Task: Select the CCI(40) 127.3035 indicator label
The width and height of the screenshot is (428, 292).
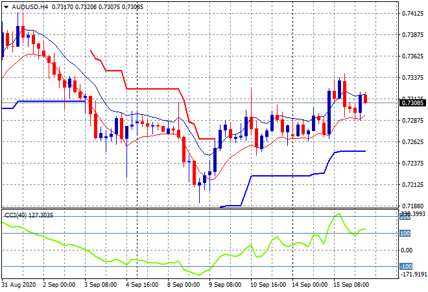Action: pos(29,215)
